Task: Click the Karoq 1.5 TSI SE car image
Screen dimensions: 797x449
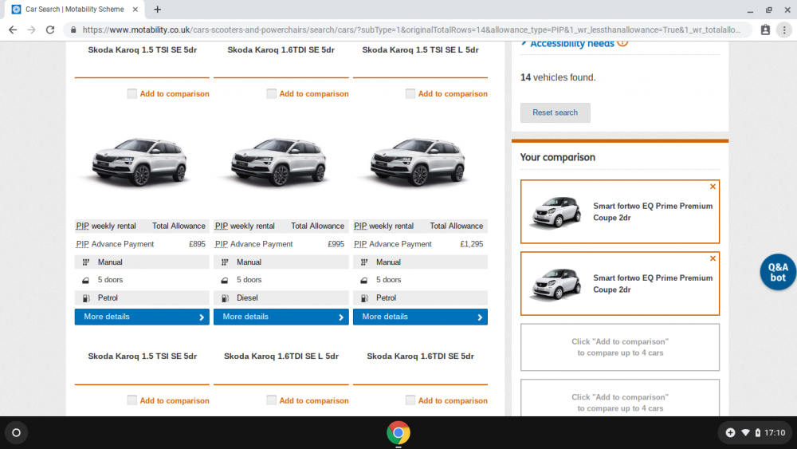Action: pos(139,161)
